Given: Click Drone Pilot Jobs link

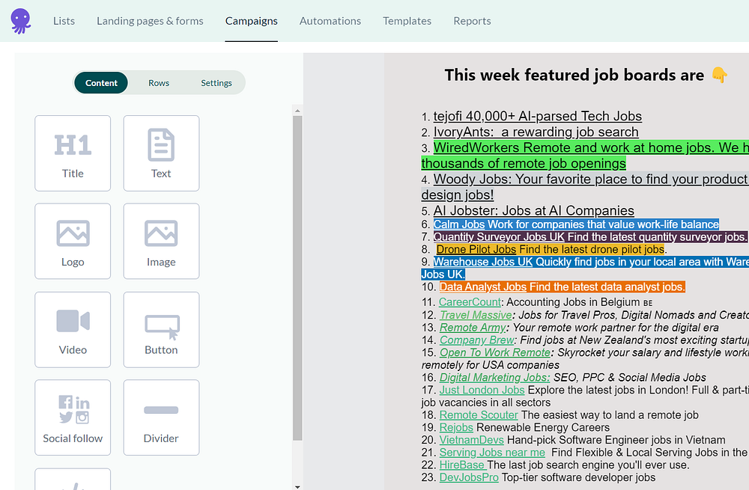Looking at the screenshot, I should (x=476, y=249).
